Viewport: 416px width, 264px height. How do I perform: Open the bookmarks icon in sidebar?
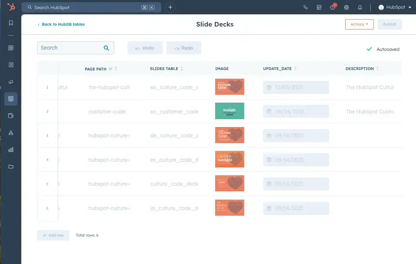coord(11,23)
